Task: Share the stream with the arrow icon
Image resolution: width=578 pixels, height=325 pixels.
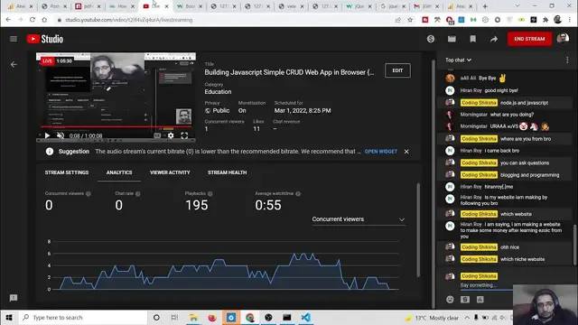Action: click(x=494, y=39)
